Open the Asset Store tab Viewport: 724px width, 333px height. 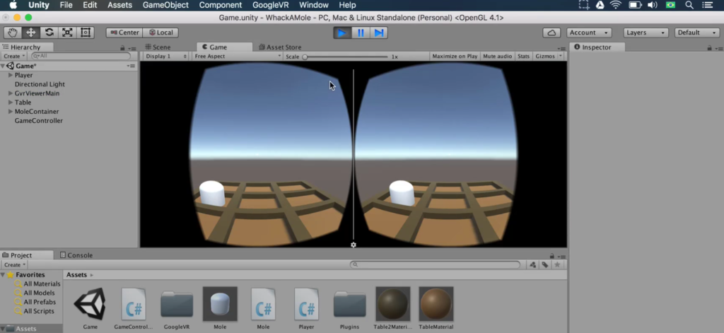pos(280,47)
